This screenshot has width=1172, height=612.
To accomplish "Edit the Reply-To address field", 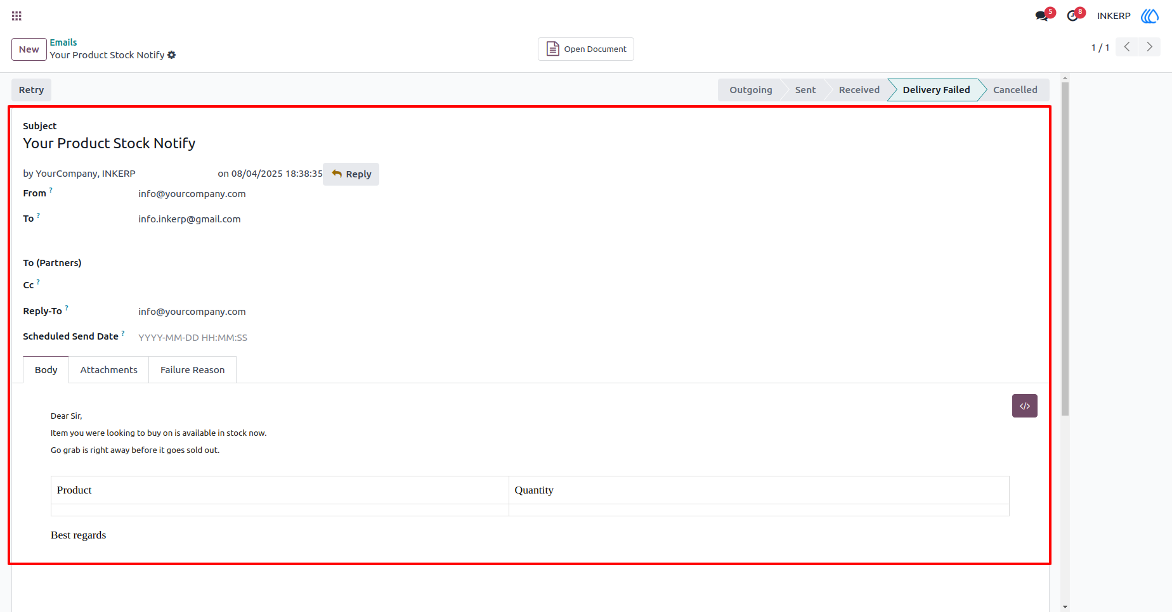I will (192, 312).
